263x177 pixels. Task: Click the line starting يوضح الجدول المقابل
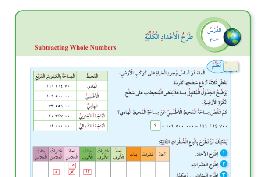pos(176,93)
